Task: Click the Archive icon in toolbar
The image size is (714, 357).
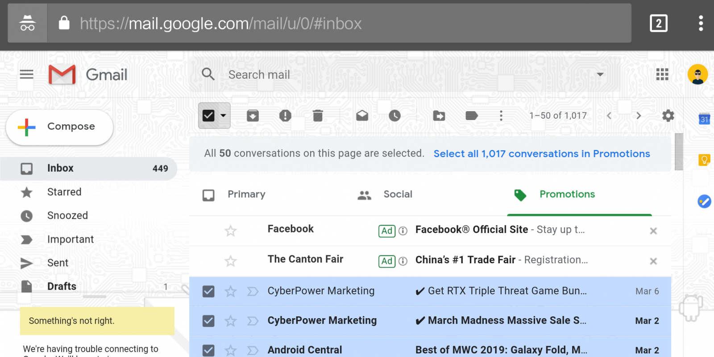Action: [x=253, y=116]
